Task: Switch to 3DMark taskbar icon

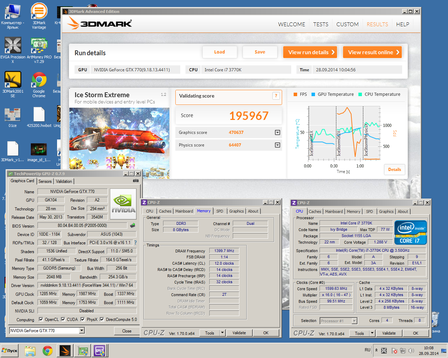Action: coord(65,351)
